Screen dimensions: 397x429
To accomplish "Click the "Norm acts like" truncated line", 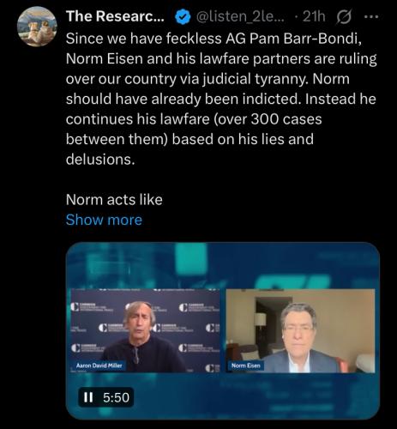I will coord(114,199).
